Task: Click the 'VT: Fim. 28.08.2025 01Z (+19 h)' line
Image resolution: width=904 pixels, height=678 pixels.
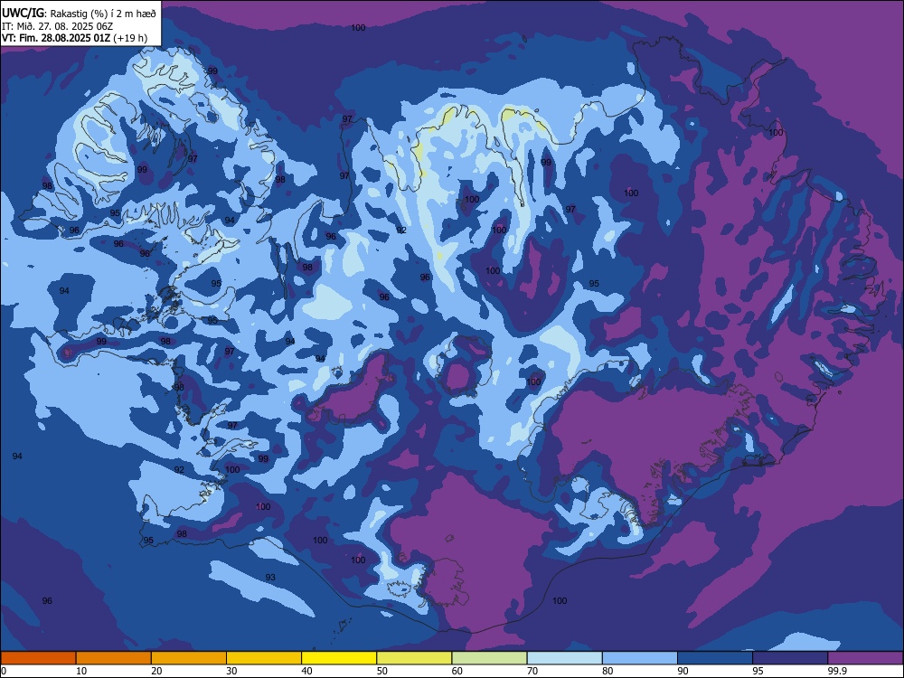Action: [74, 38]
